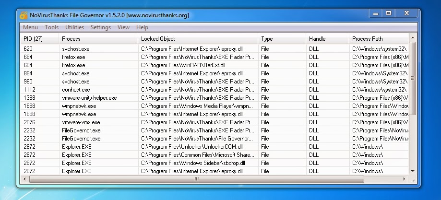441x200 pixels.
Task: Open the View menu
Action: [x=123, y=27]
